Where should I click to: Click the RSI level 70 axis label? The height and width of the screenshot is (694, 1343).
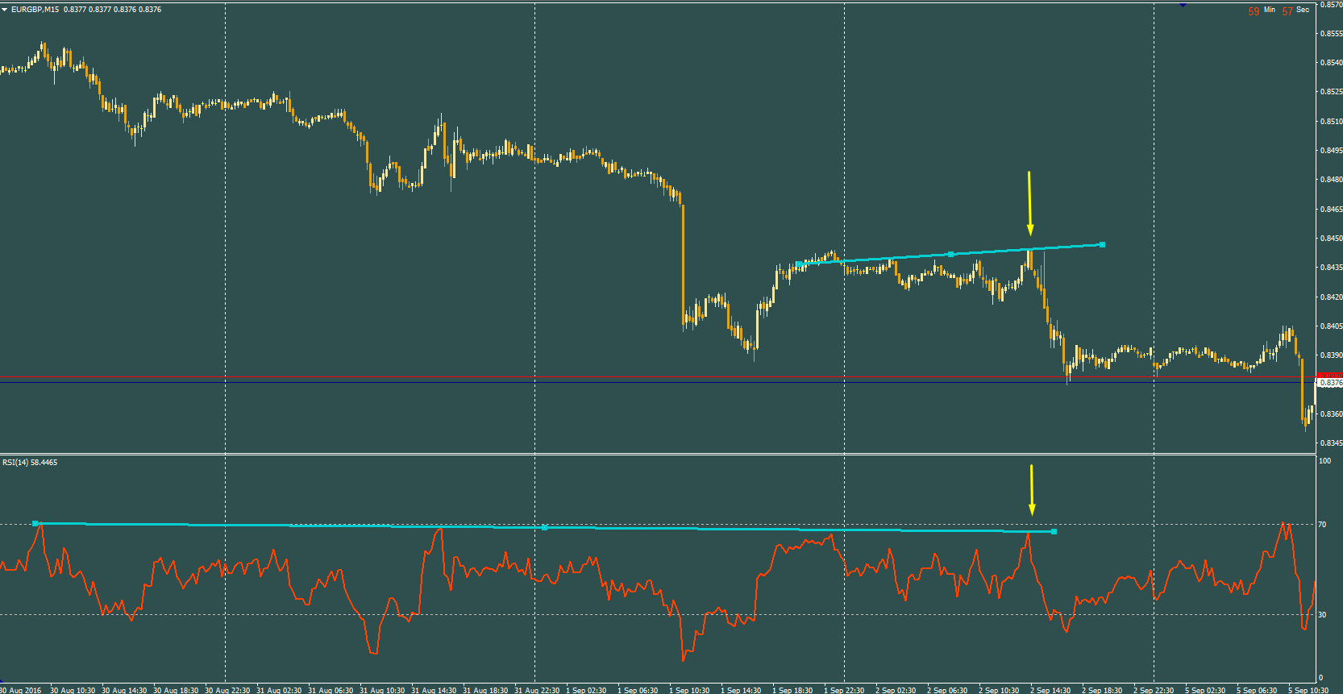1322,525
